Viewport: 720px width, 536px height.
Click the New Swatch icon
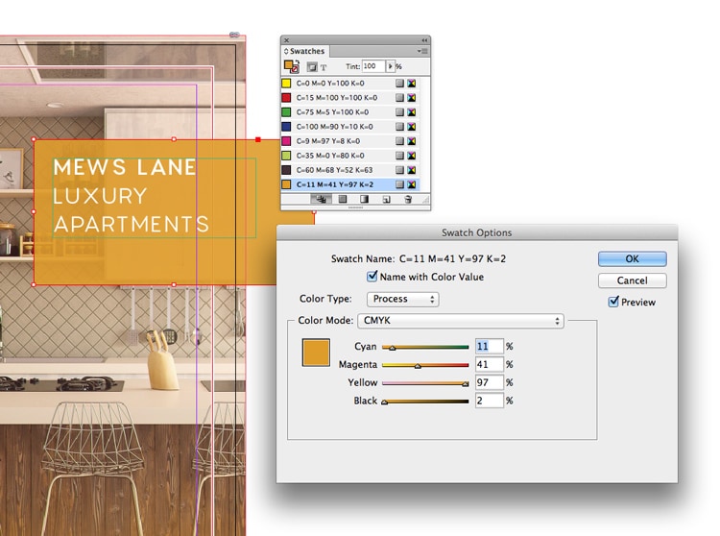386,199
